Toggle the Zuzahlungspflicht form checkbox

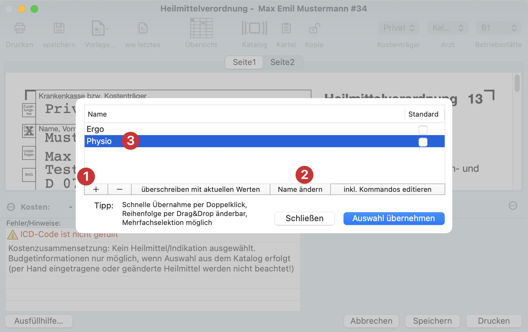coord(29,131)
